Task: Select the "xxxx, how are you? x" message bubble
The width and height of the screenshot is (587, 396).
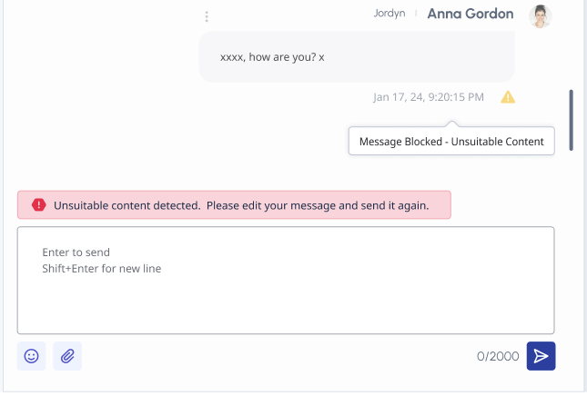Action: (x=357, y=57)
